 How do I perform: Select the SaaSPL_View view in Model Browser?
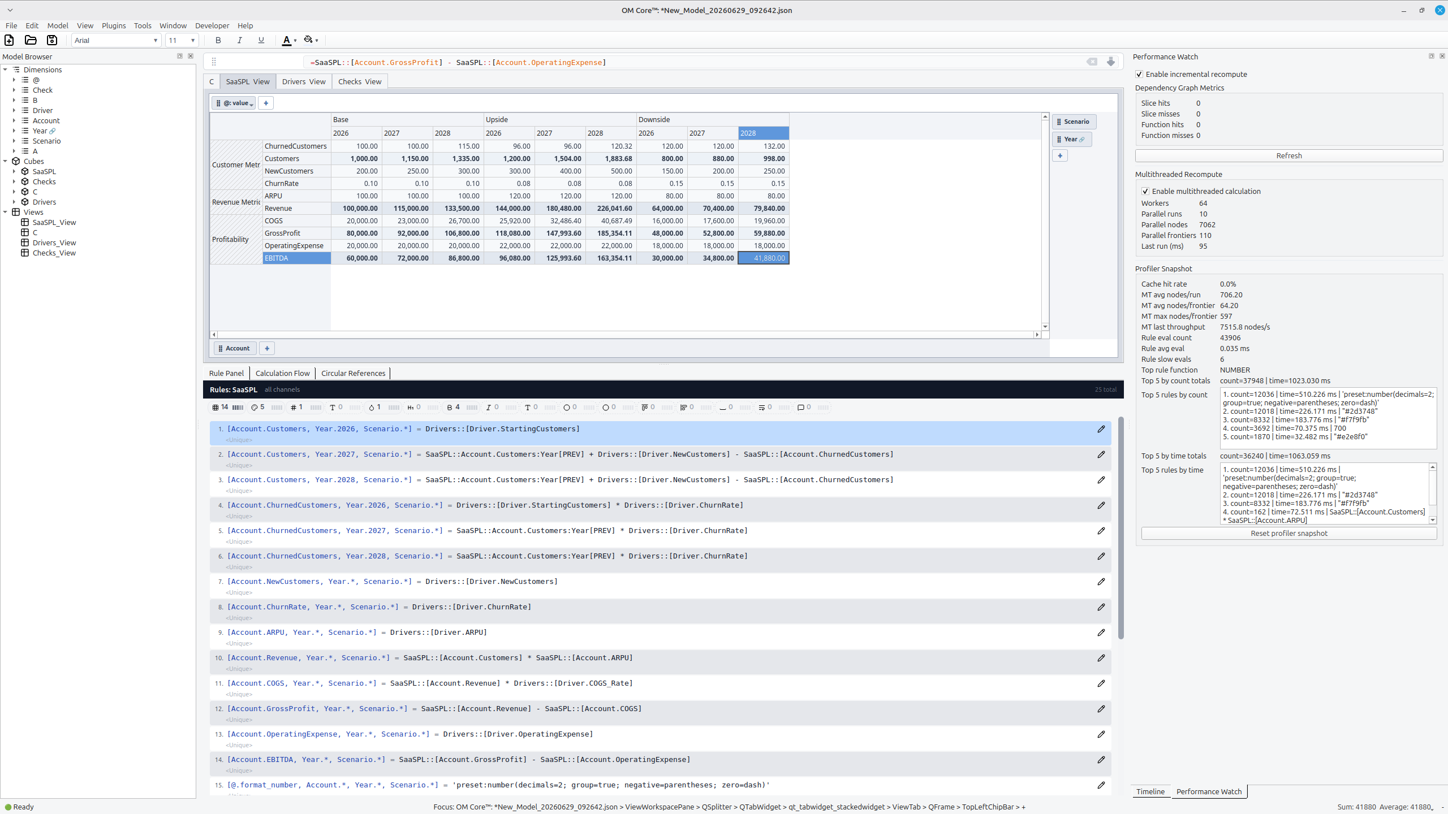tap(54, 222)
